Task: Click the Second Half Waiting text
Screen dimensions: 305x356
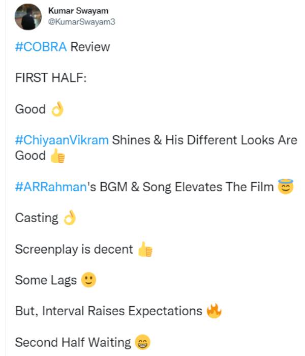Action: (x=73, y=342)
